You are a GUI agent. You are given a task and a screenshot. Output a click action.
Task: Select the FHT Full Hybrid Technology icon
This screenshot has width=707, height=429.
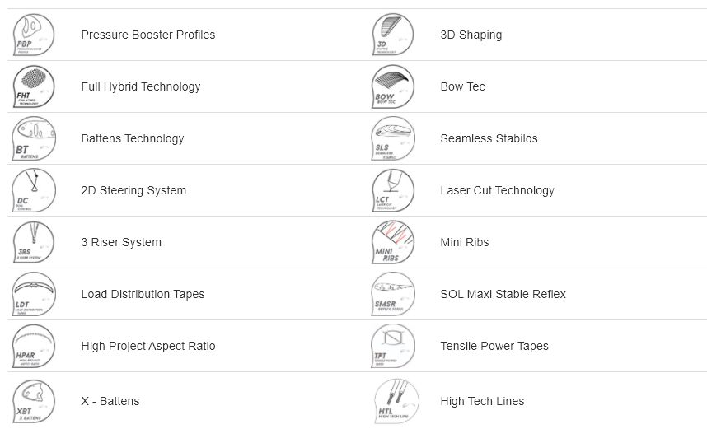pos(34,86)
